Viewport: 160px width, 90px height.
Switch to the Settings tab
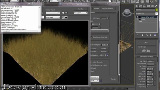point(96,8)
